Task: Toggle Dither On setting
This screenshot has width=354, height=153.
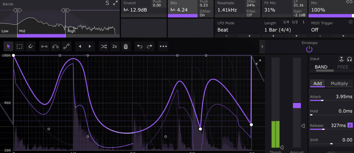Action: point(205,13)
